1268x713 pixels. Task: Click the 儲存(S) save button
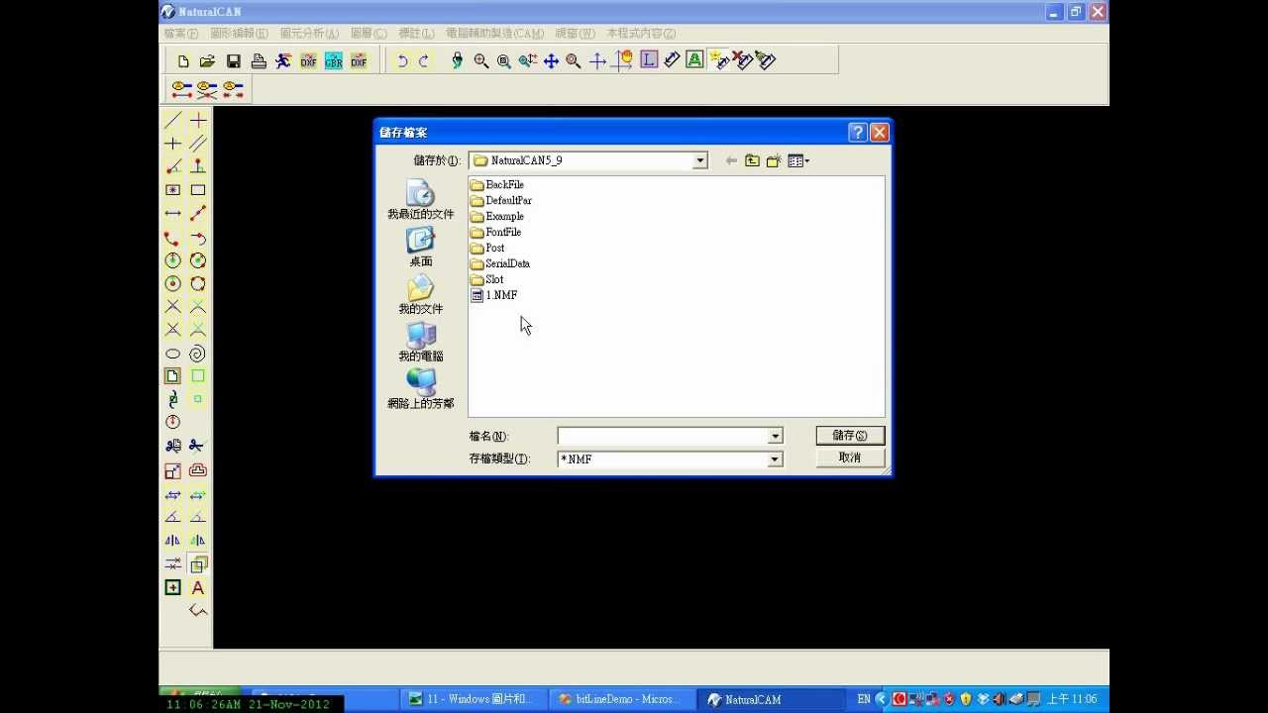point(850,436)
